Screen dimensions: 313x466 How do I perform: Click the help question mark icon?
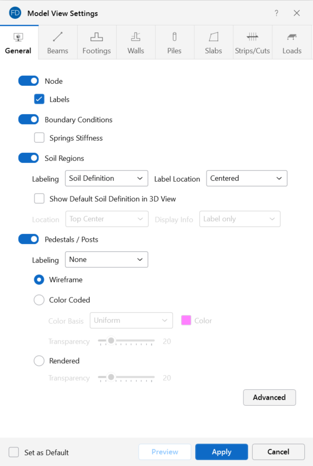(x=276, y=13)
